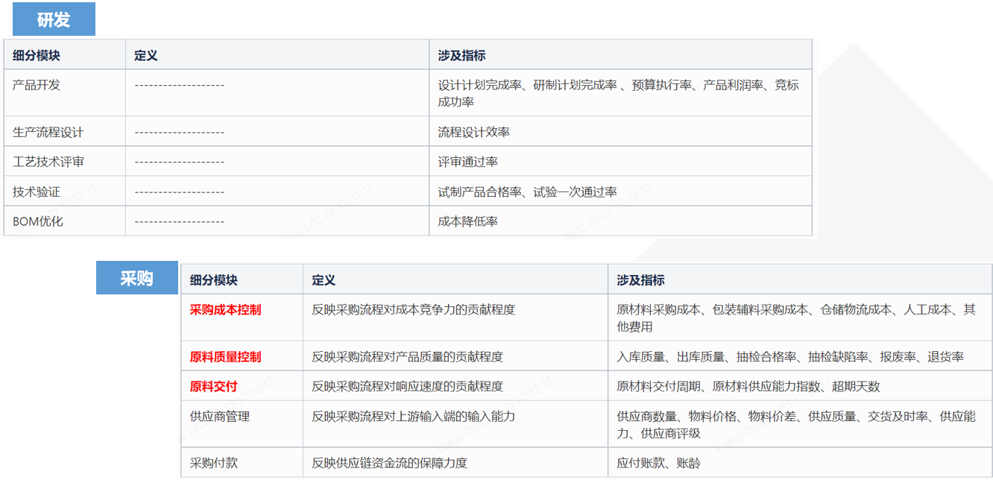The image size is (993, 480).
Task: Click the 产品开发 row name cell
Action: 37,85
